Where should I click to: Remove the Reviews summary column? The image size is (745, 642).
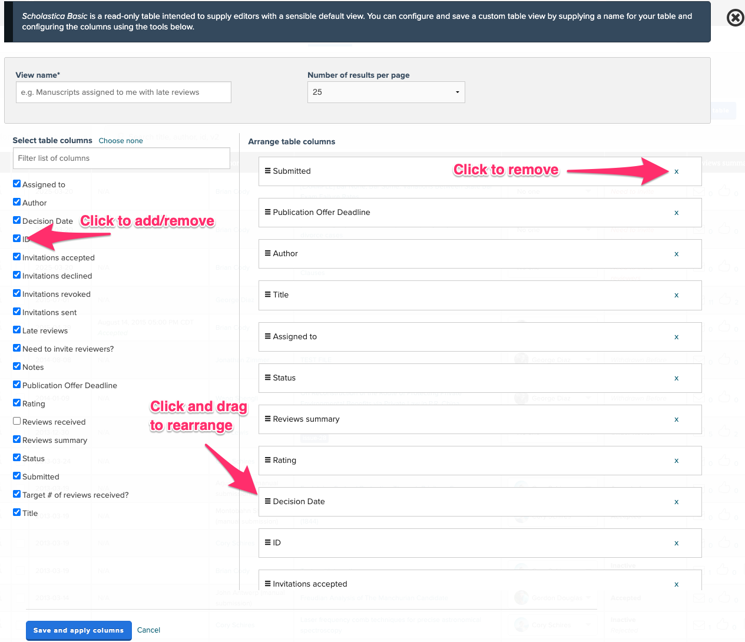tap(676, 420)
